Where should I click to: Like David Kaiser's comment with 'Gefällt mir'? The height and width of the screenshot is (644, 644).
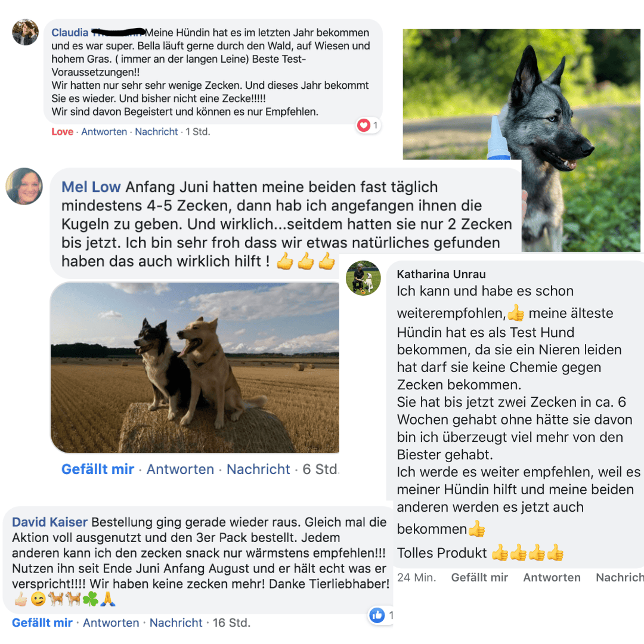point(42,623)
